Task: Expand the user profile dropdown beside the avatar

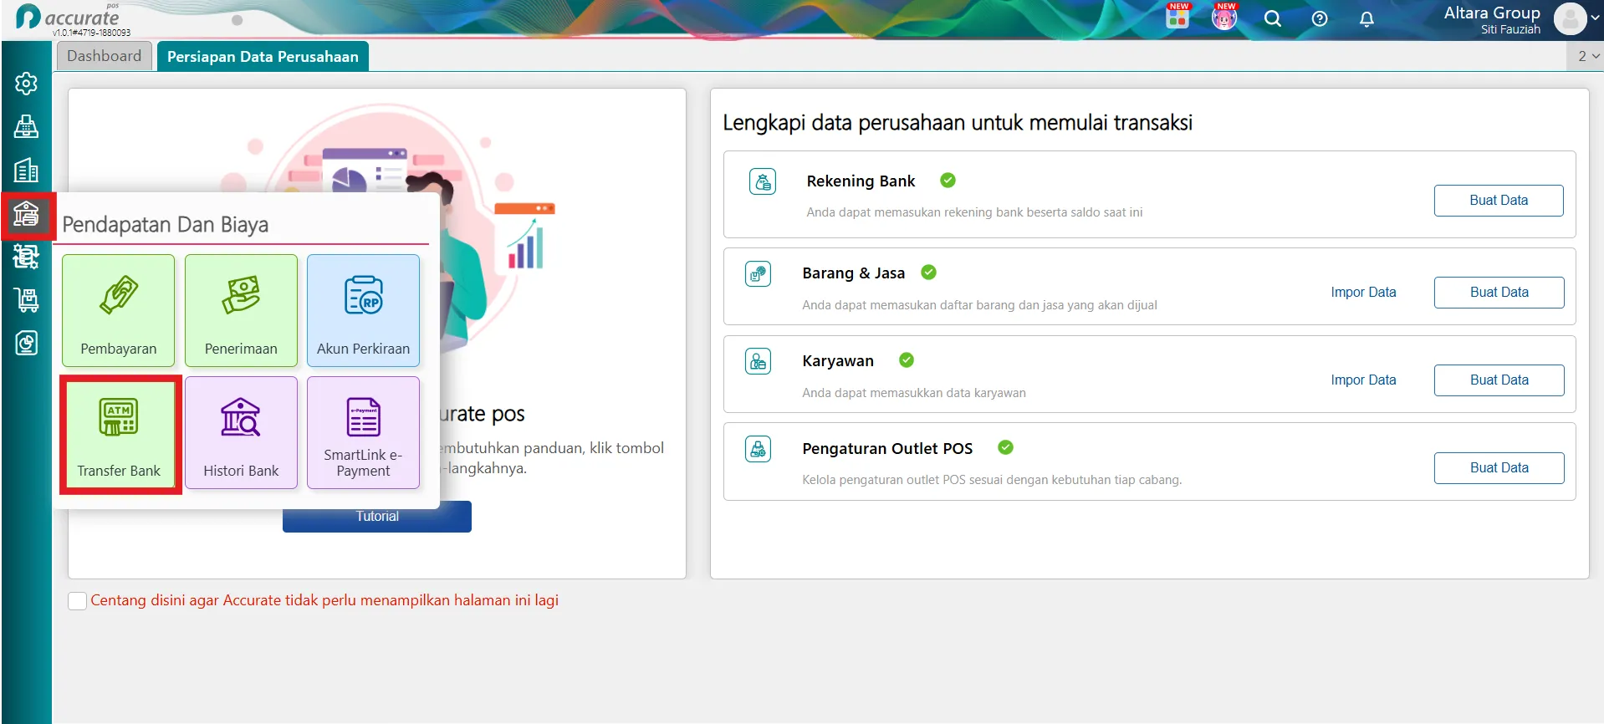Action: 1595,18
